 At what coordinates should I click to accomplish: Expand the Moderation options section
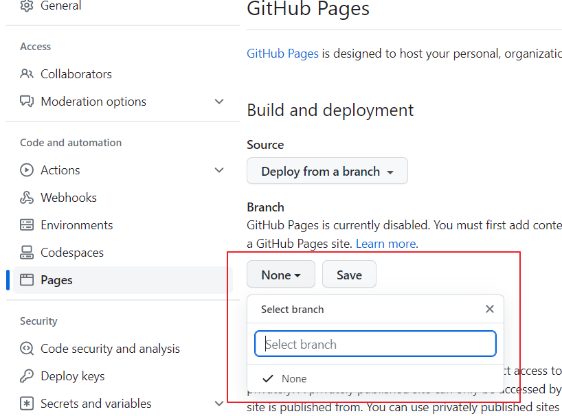click(219, 102)
